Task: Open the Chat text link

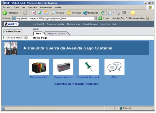Action: tap(114, 78)
